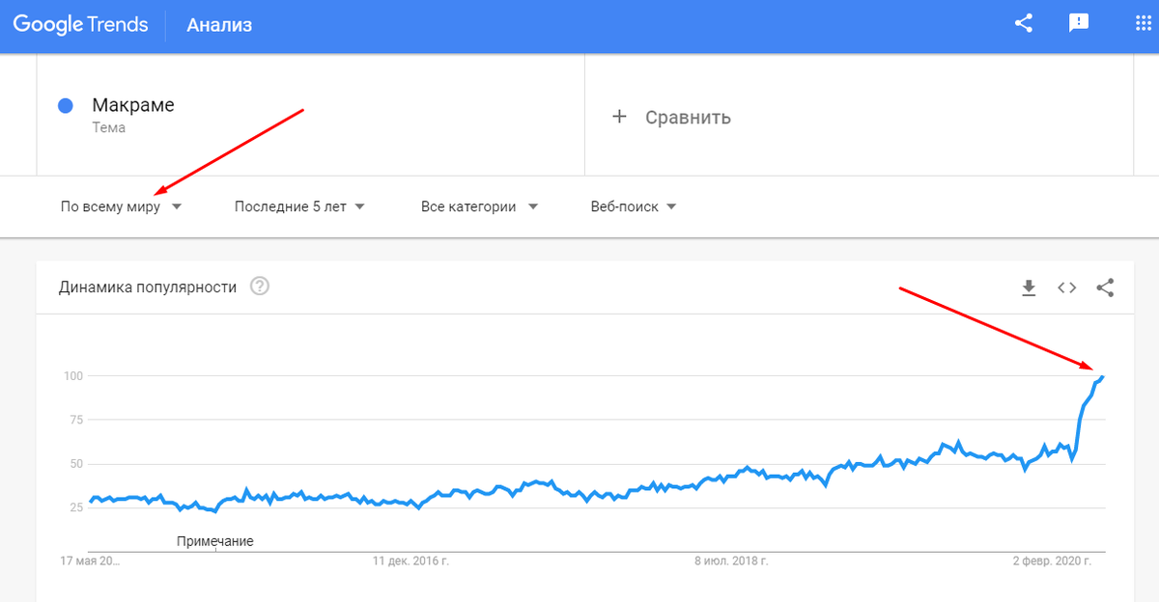Click the share icon in the header

pos(1024,23)
